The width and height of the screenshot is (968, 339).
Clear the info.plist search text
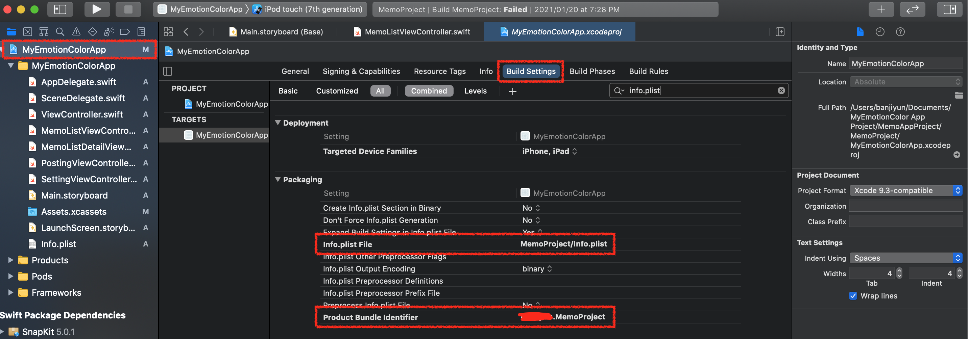click(x=781, y=90)
